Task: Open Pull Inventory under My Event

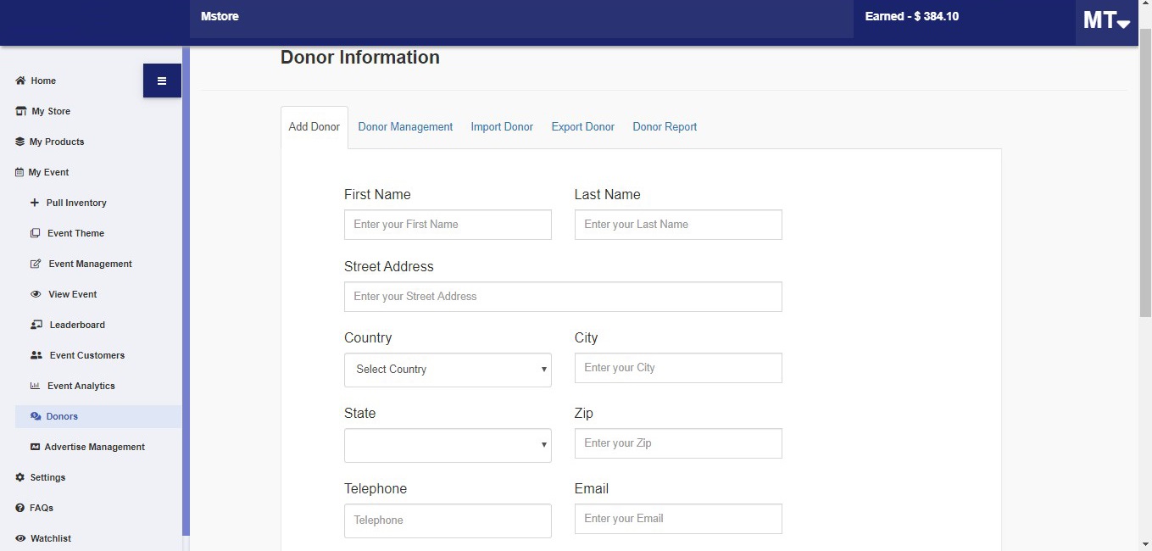Action: (76, 203)
